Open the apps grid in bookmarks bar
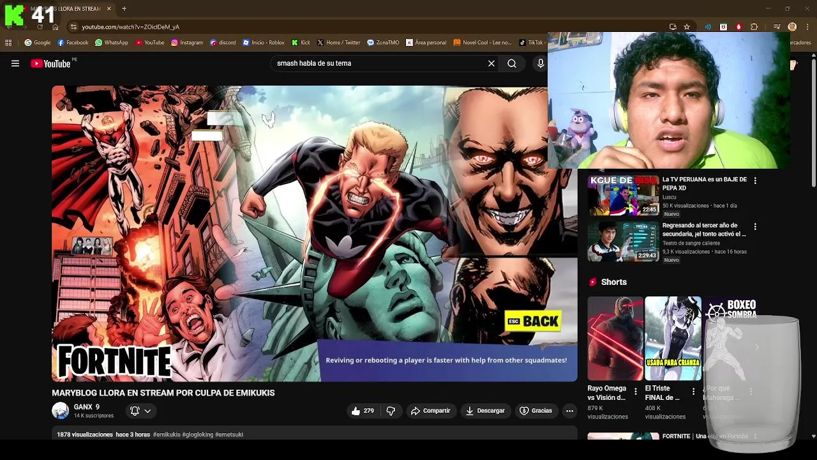The width and height of the screenshot is (817, 460). pyautogui.click(x=8, y=43)
